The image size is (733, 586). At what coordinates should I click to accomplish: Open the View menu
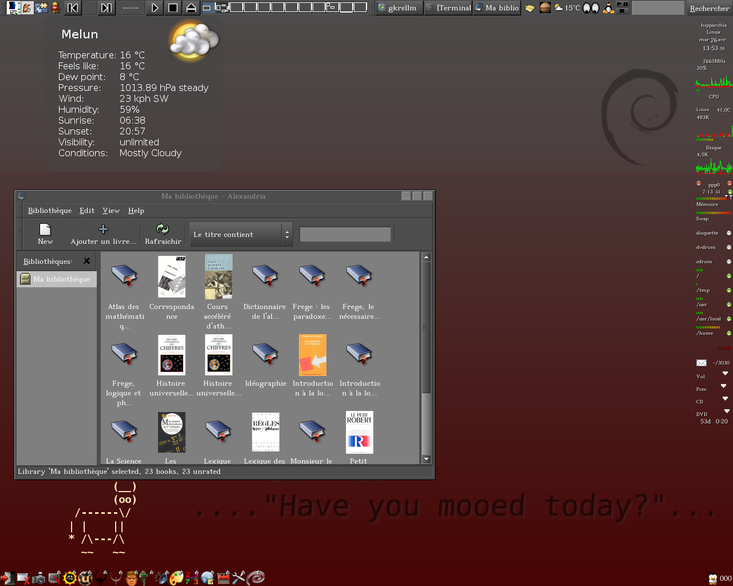tap(111, 211)
